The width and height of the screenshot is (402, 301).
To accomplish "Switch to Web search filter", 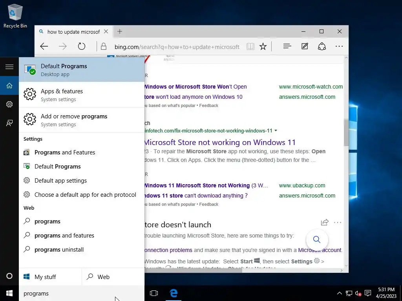I will 113,277.
